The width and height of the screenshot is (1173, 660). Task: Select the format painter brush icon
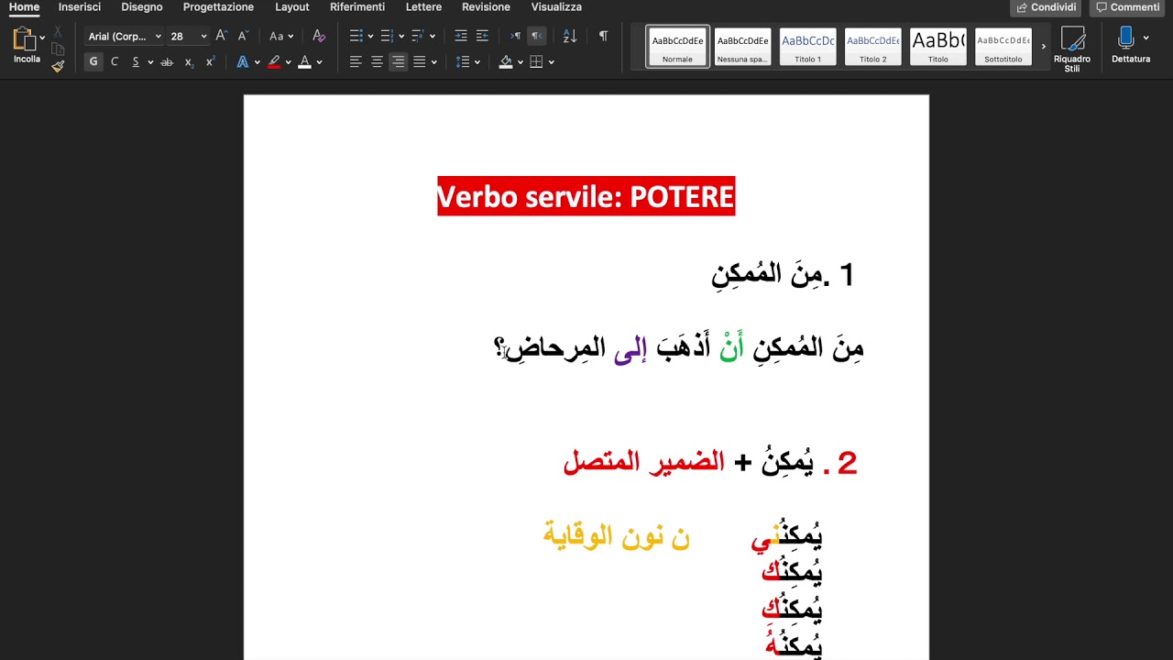(x=58, y=66)
